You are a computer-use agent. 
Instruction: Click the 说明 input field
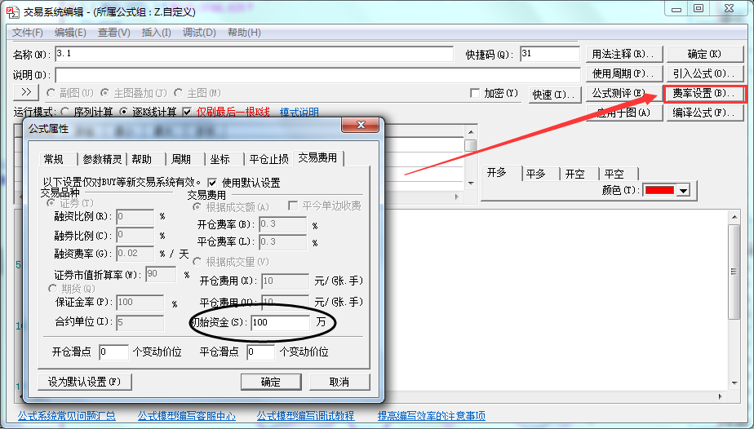(x=318, y=75)
